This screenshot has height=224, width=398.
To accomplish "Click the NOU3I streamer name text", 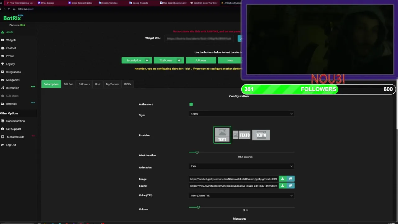I will (328, 79).
